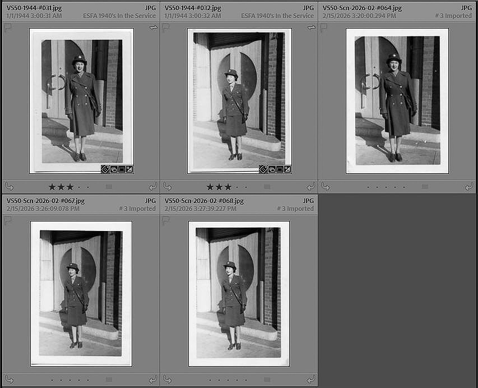Rotate V550-Scn-2026-02-#064.jpg clockwise
Viewport: 478px width, 388px height.
point(468,187)
